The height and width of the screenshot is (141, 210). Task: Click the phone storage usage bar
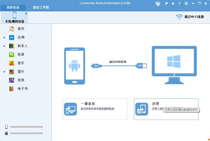tap(26, 127)
